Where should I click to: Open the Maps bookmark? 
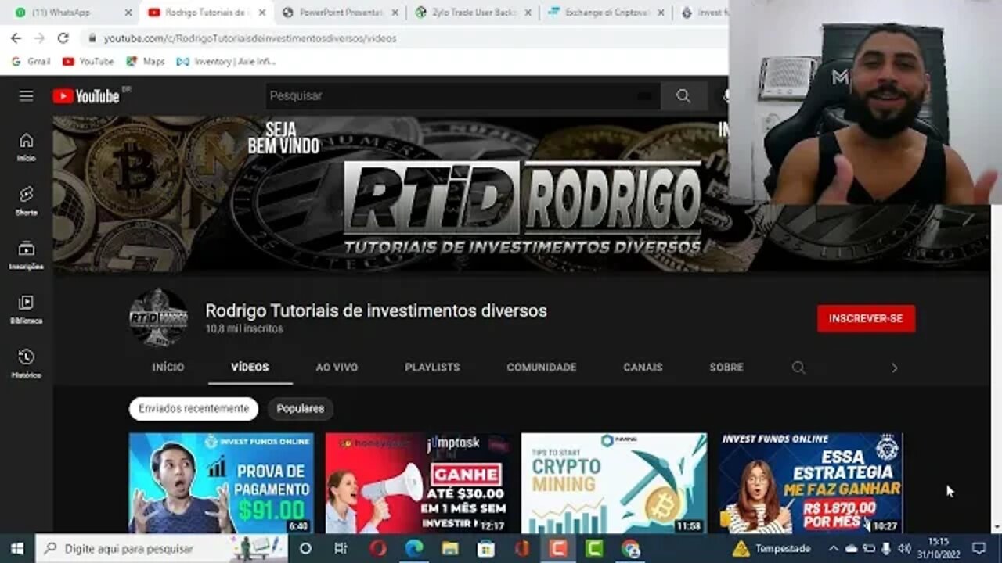pos(146,61)
